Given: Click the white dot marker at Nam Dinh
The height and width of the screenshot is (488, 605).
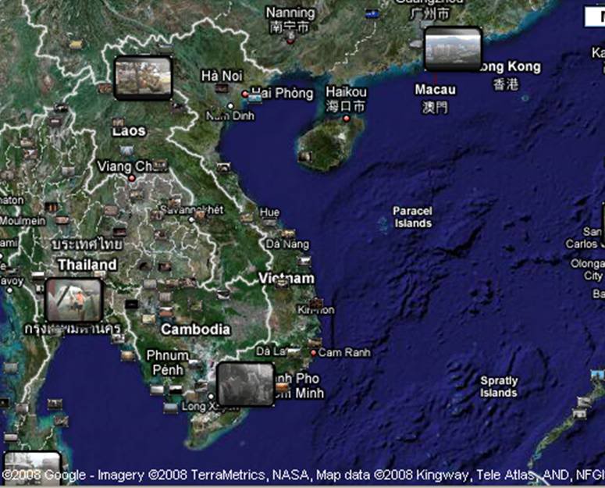Looking at the screenshot, I should (x=230, y=105).
